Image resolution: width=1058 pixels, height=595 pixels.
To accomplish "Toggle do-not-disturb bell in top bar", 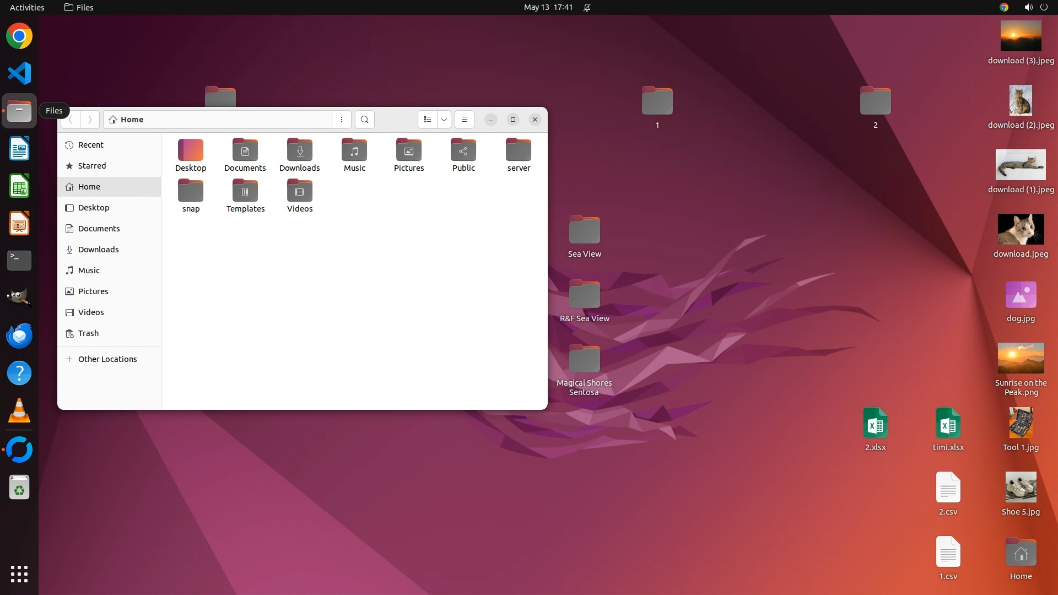I will pyautogui.click(x=587, y=7).
